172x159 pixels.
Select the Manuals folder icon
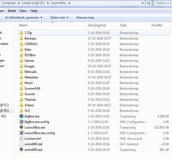(21, 72)
